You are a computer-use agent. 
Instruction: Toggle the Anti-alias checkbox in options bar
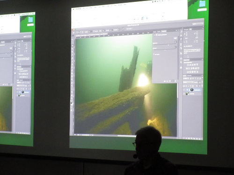tap(94, 31)
